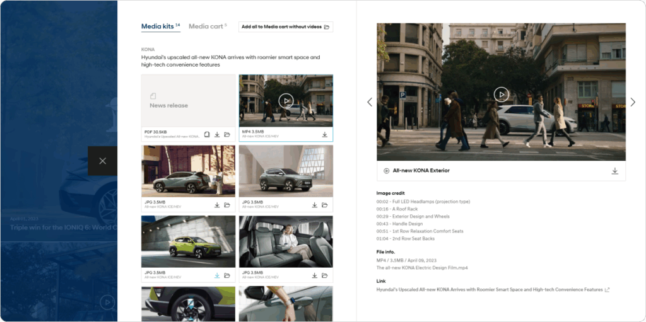Select timestamp 00:43 Handle Design
The width and height of the screenshot is (646, 322).
click(x=399, y=224)
